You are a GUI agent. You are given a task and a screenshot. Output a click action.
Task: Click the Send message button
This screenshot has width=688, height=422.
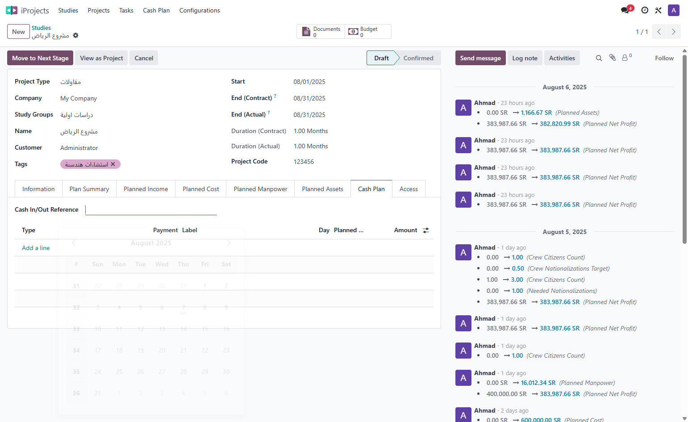point(480,58)
